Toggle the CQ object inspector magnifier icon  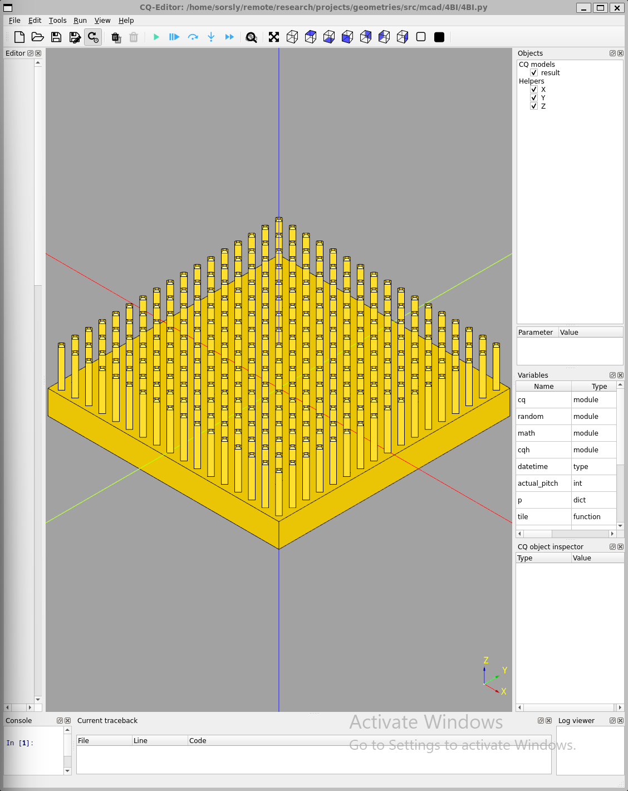[x=252, y=37]
